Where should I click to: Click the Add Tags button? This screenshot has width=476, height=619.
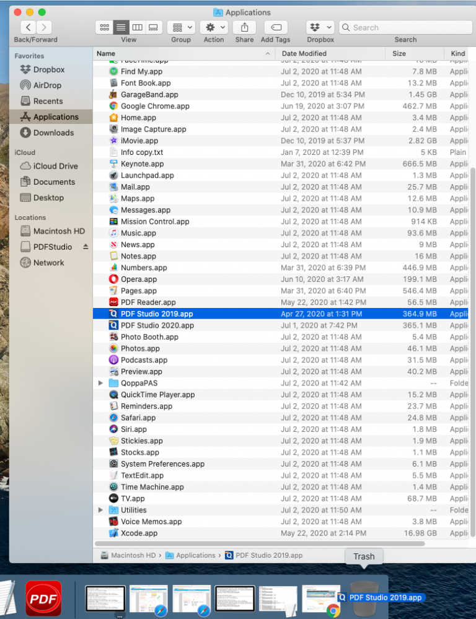[276, 27]
